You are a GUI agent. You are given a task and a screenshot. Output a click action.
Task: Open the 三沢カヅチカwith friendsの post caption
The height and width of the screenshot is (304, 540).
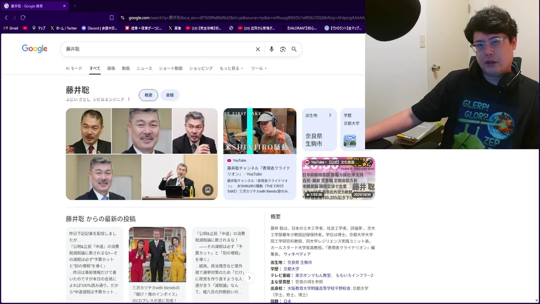(x=156, y=294)
